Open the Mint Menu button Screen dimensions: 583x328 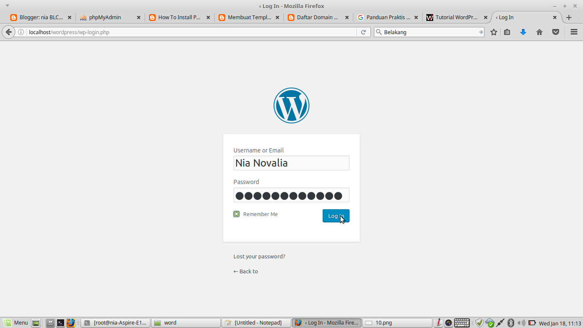click(x=16, y=323)
